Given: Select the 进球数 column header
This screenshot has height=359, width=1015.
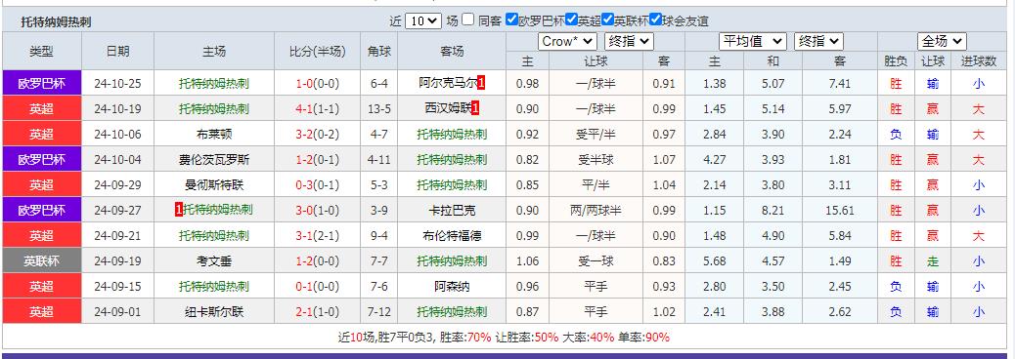Looking at the screenshot, I should pyautogui.click(x=979, y=61).
